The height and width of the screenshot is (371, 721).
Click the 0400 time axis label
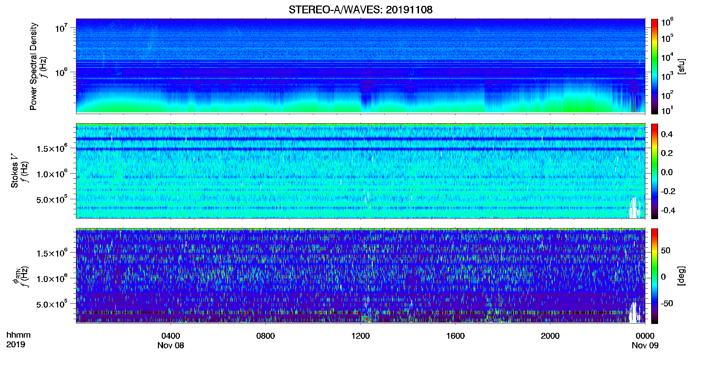(171, 336)
